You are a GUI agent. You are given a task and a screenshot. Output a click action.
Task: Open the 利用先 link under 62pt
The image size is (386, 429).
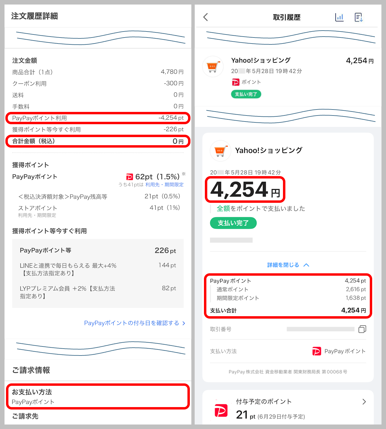[153, 184]
